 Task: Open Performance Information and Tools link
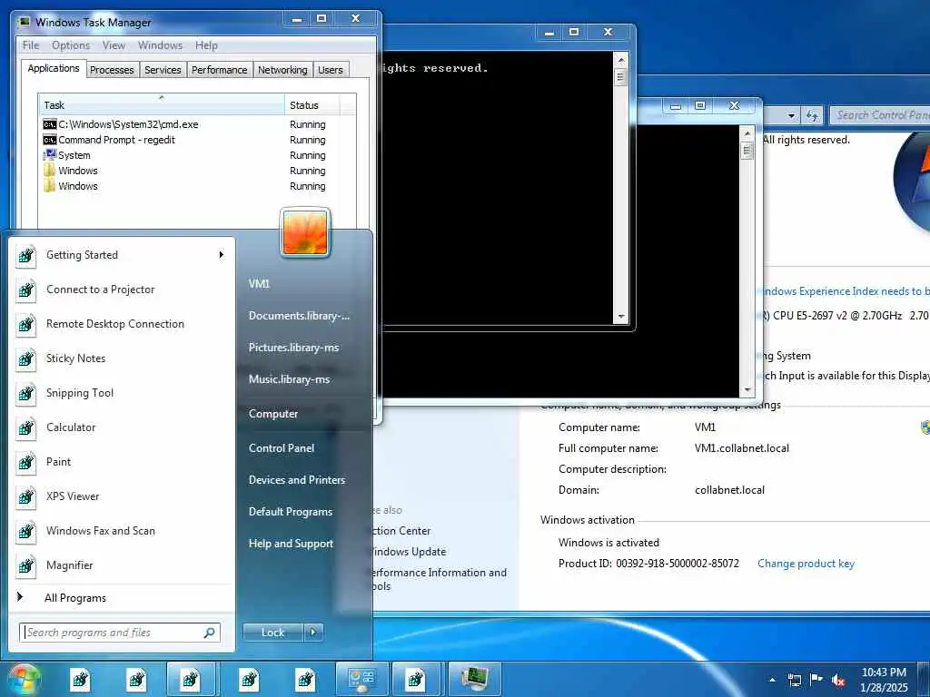(x=439, y=579)
